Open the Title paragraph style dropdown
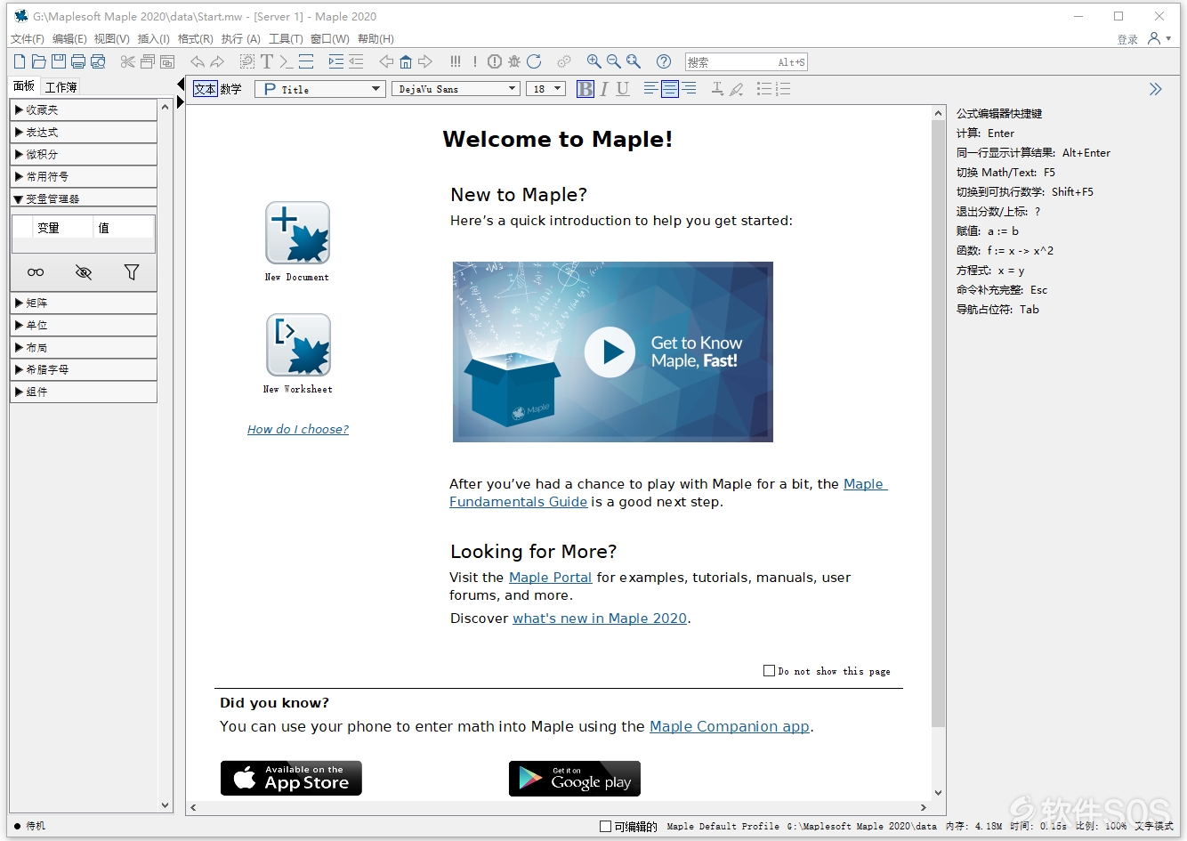 [320, 89]
